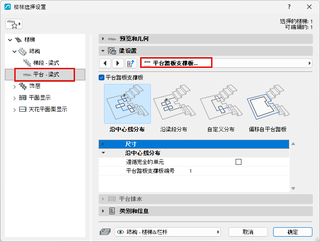Screen dimensions: 320x242
Task: Click the 梯段 - 梁式 flight icon
Action: point(27,63)
